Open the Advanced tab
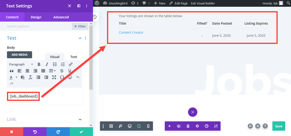The height and width of the screenshot is (136, 291). (61, 17)
